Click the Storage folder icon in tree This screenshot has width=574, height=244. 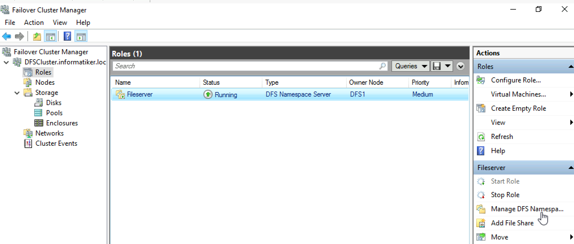28,92
